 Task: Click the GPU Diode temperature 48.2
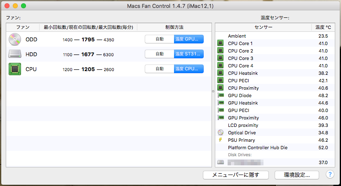pos(323,95)
